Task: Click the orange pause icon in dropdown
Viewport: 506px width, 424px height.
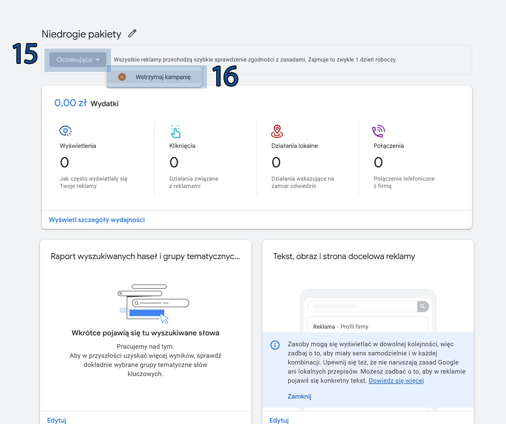Action: (122, 77)
